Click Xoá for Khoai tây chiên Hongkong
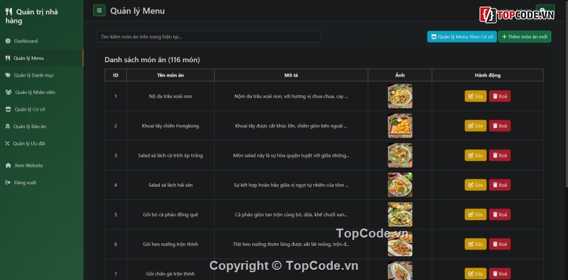The height and width of the screenshot is (280, 568). (x=499, y=126)
